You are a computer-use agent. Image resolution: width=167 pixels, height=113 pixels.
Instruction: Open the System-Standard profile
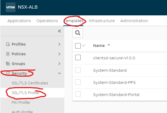pyautogui.click(x=110, y=70)
